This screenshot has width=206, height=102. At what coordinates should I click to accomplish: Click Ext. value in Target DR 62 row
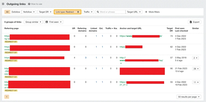click(102, 47)
